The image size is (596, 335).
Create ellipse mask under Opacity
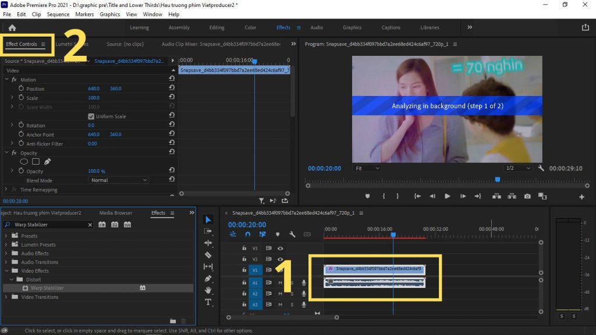coord(24,161)
